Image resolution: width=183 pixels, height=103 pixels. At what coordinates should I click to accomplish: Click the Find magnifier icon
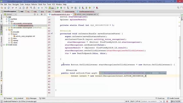pos(31,8)
